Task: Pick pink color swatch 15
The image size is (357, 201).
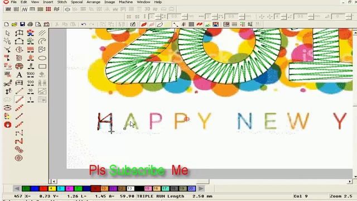Action: pyautogui.click(x=148, y=189)
